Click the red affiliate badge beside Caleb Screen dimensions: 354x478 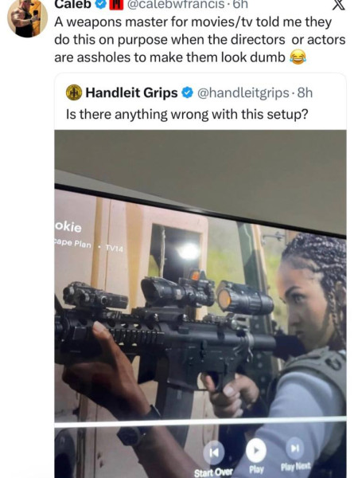pos(116,5)
